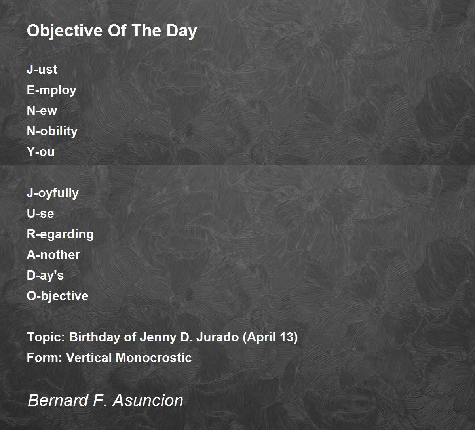Click the word Birthday in the topic line
Screen dimensions: 475x430
point(95,337)
